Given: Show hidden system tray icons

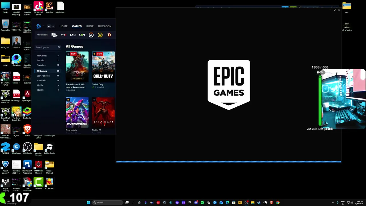Looking at the screenshot, I should (333, 203).
